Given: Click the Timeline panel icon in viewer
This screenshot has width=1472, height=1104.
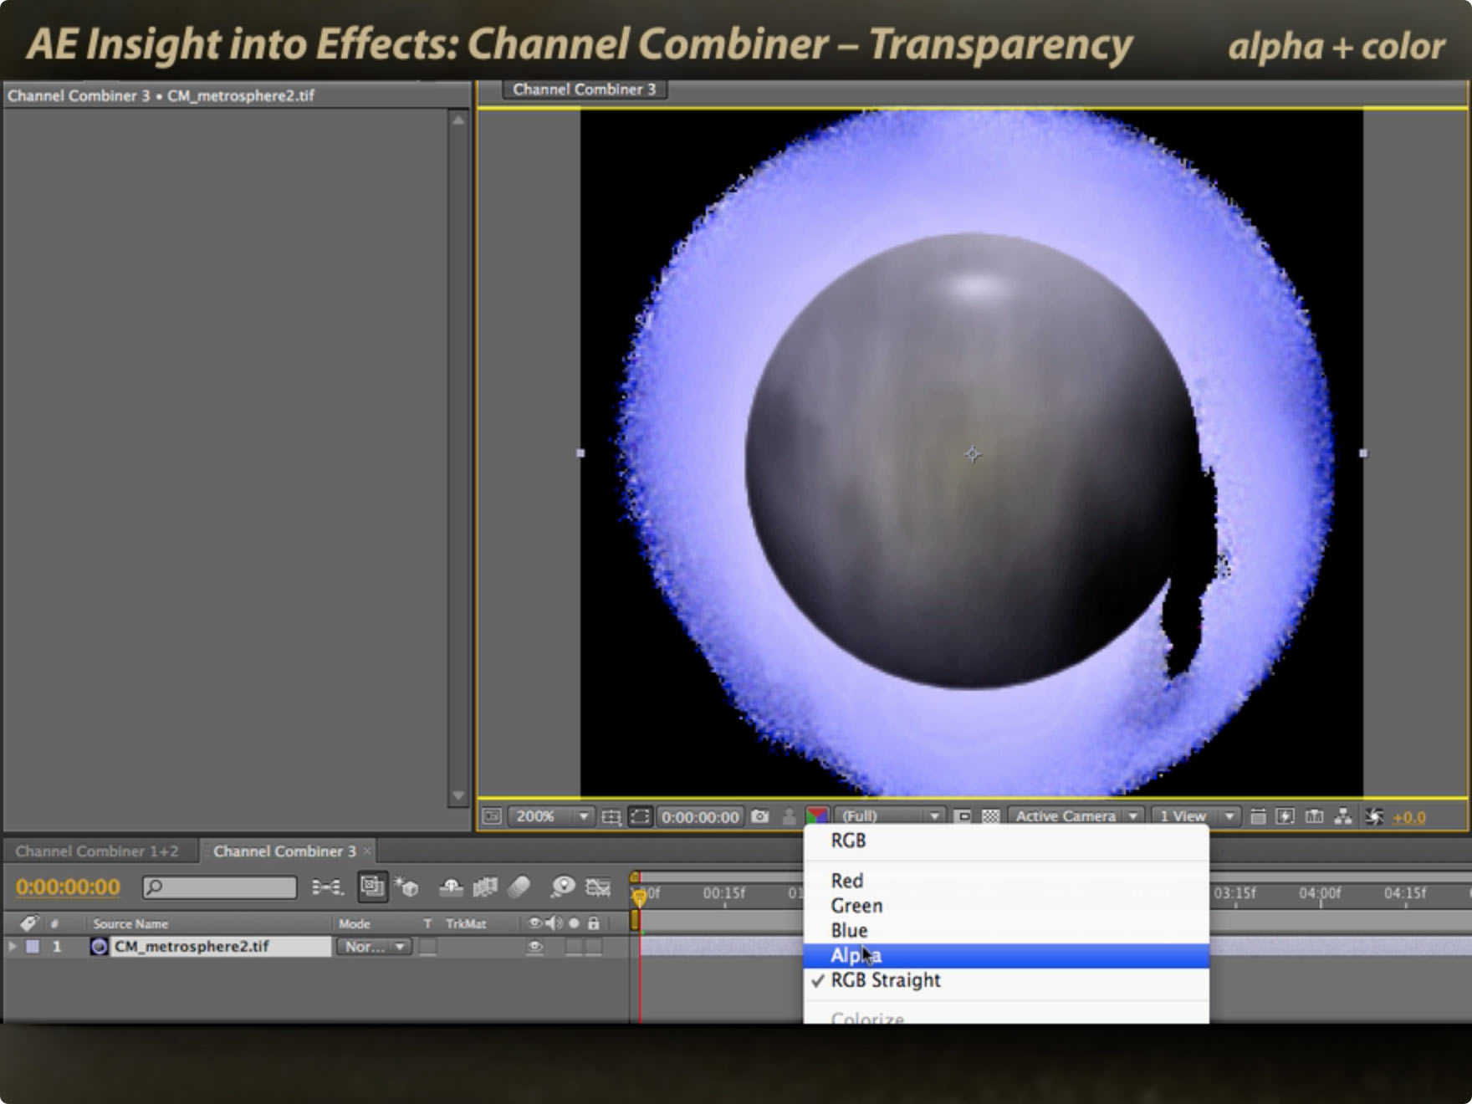Looking at the screenshot, I should 1314,816.
